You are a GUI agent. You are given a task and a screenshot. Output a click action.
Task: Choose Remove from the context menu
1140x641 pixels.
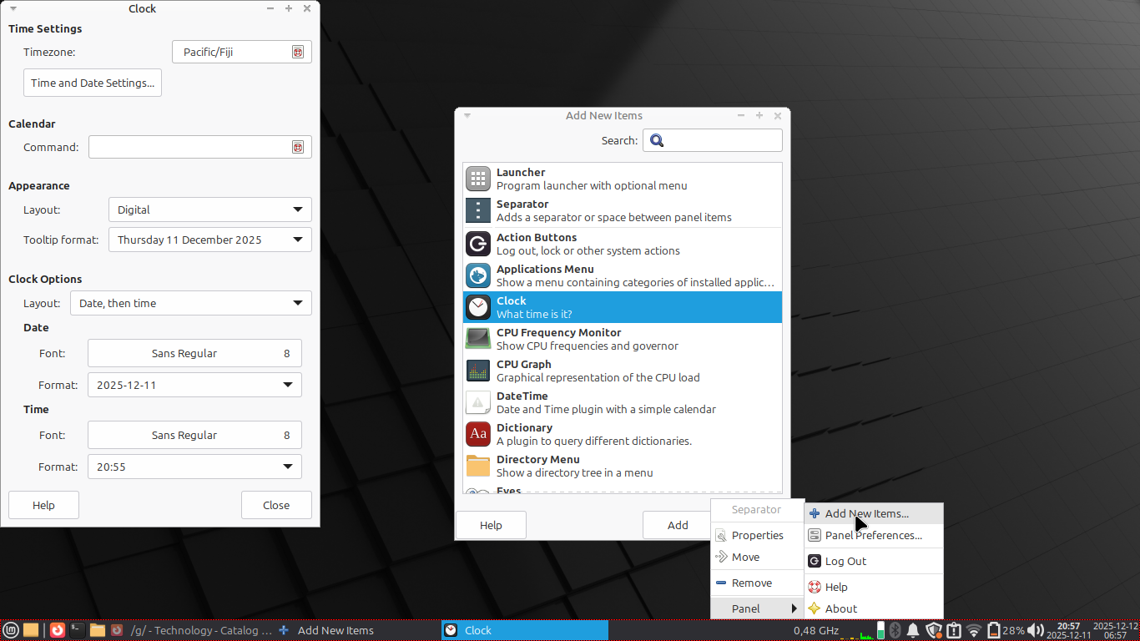point(757,583)
